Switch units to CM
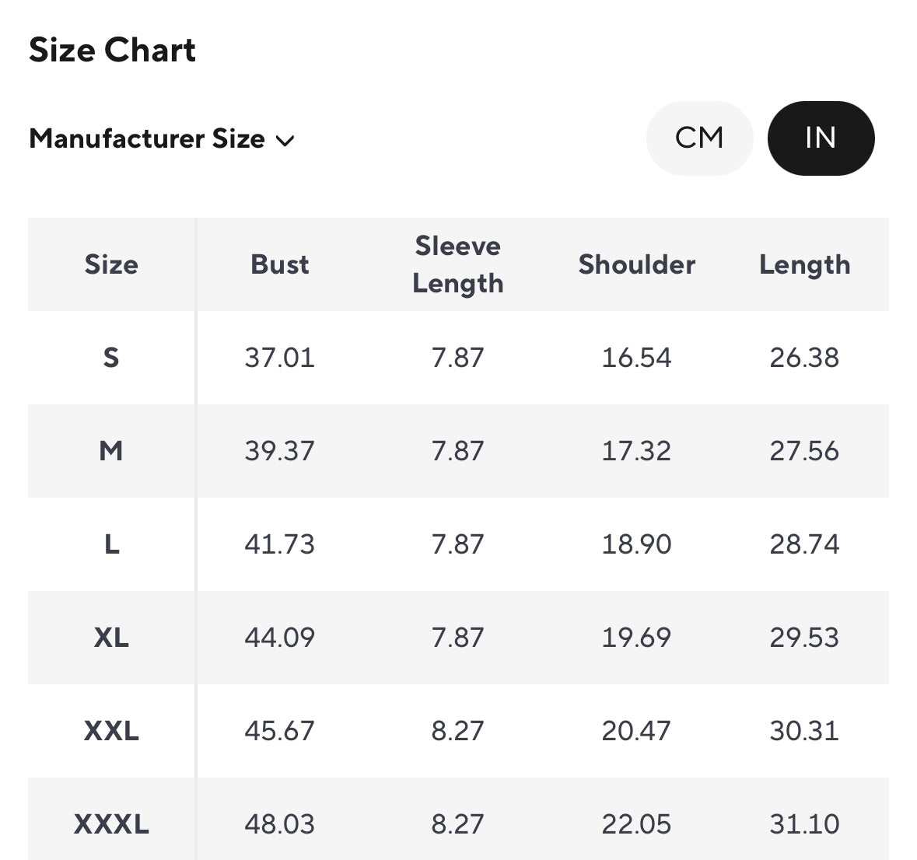The height and width of the screenshot is (860, 917). pyautogui.click(x=699, y=138)
